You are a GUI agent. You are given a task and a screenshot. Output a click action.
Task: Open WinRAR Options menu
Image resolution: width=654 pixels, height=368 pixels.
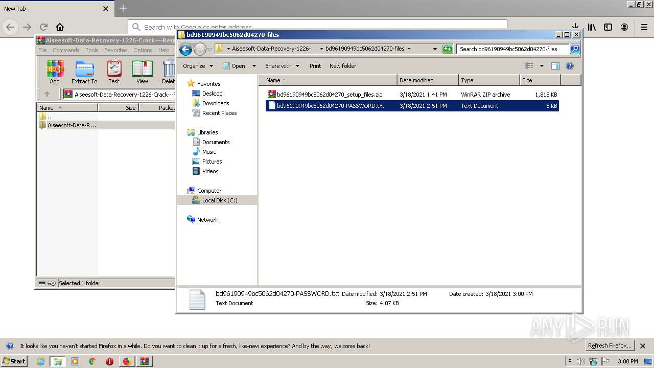(x=143, y=50)
